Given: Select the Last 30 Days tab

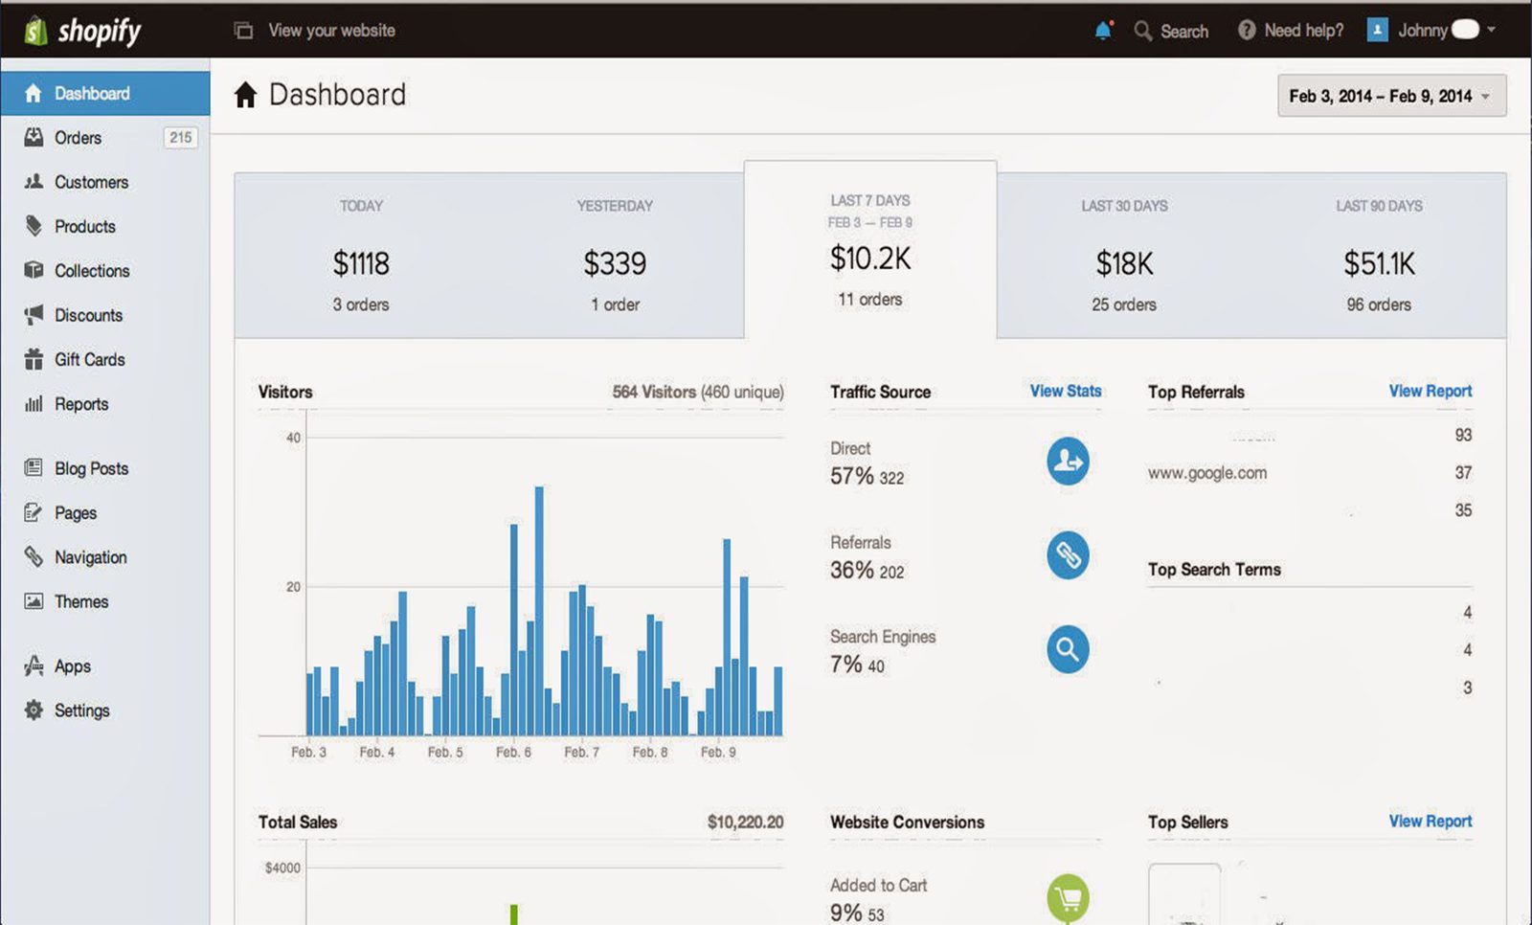Looking at the screenshot, I should click(x=1124, y=255).
